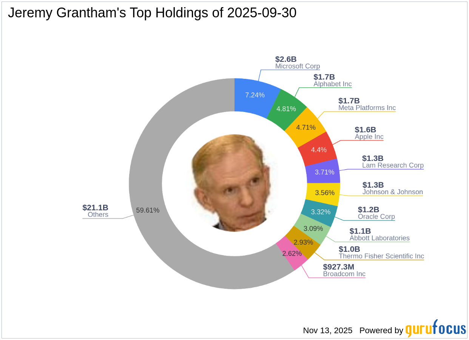Viewport: 469px width, 340px height.
Task: Select the red Apple Inc slice
Action: 318,150
